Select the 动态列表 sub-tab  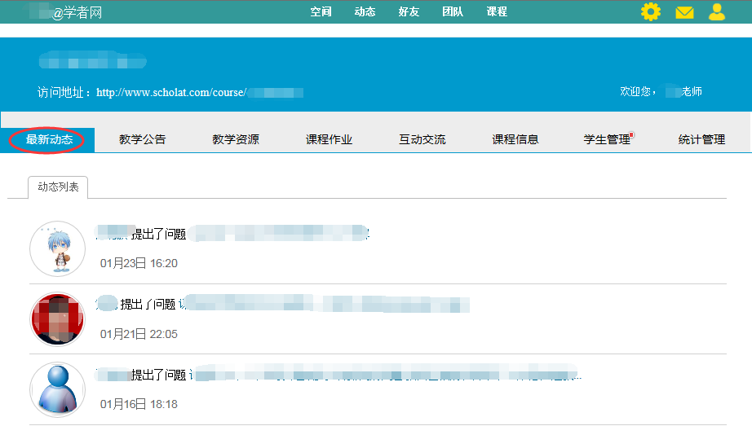(x=58, y=187)
